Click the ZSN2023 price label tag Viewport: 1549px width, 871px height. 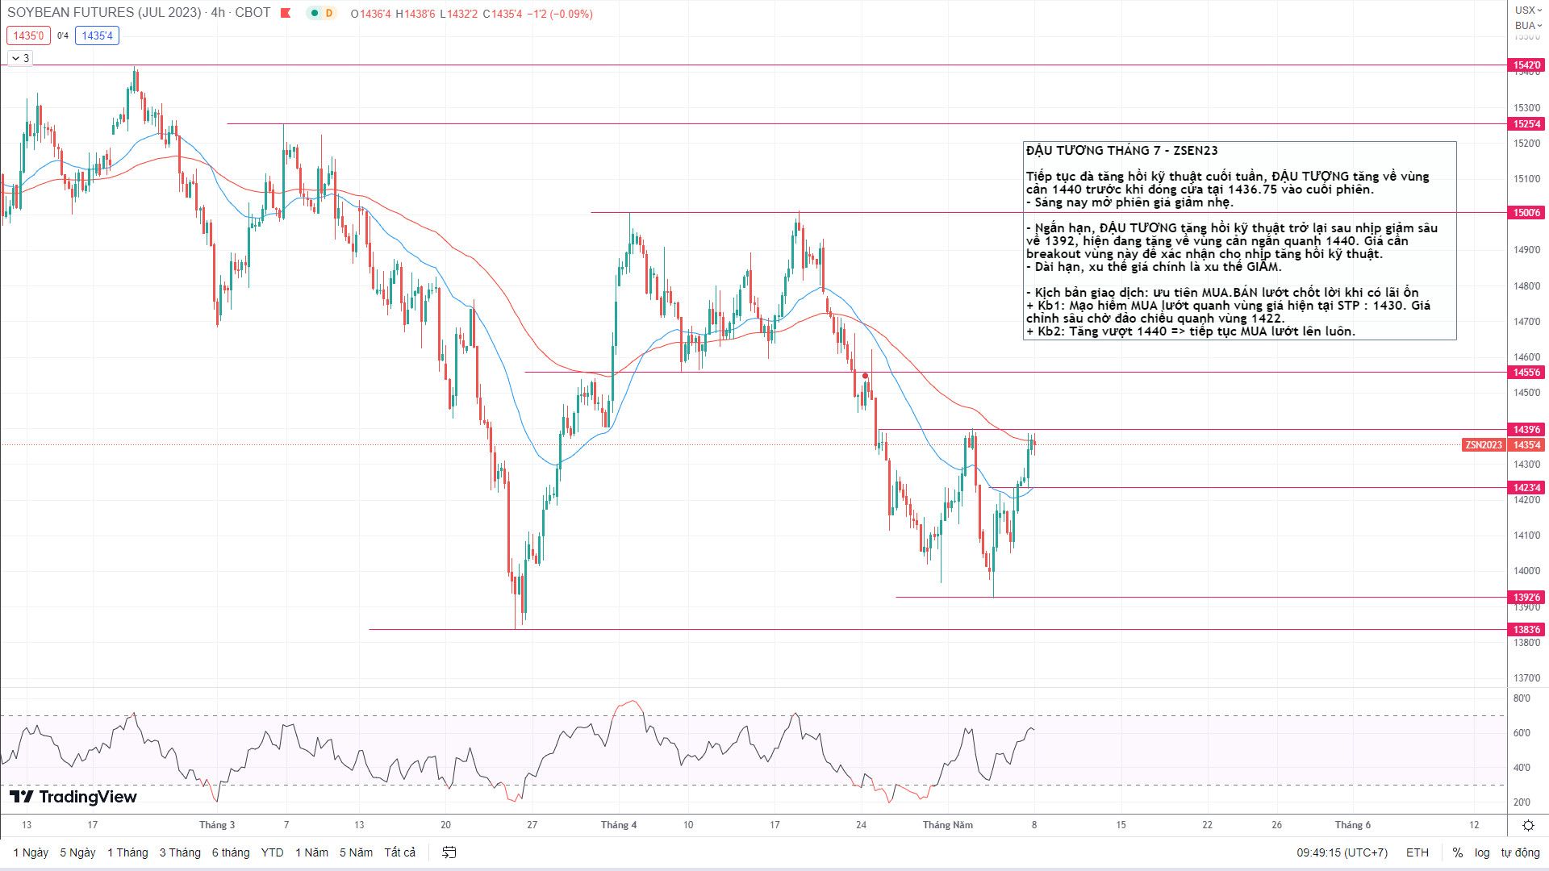pos(1484,445)
